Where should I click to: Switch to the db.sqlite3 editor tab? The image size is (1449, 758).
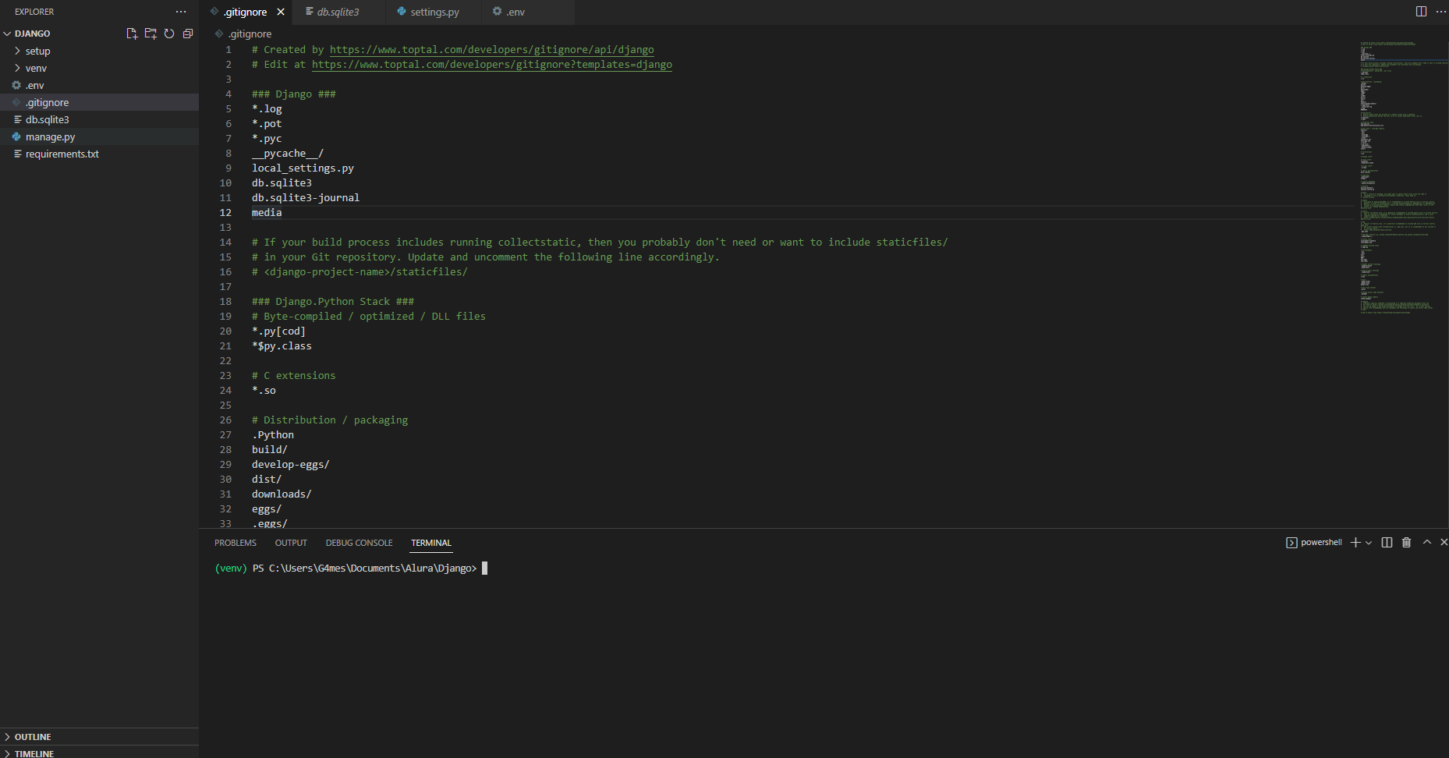click(x=338, y=12)
